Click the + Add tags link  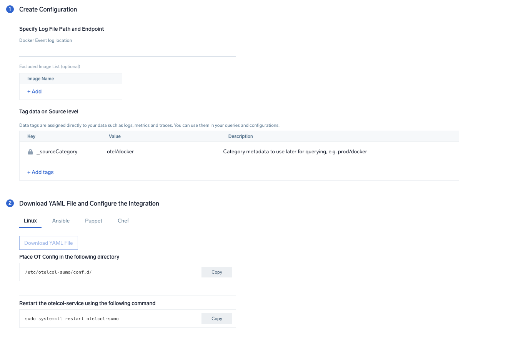[40, 172]
